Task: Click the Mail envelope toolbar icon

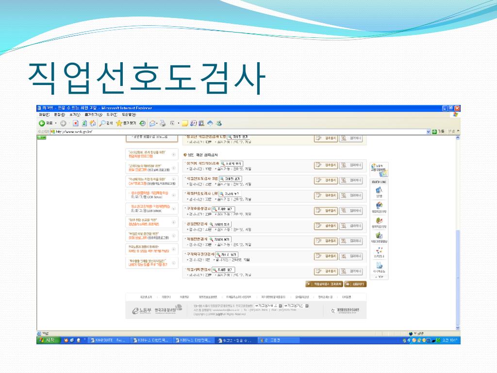Action: click(x=152, y=123)
